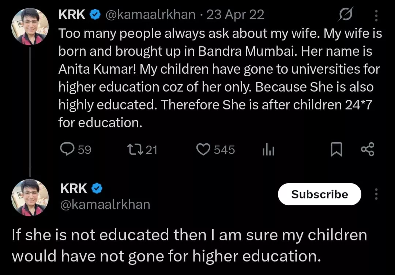Click the KRK display name on the first tweet
This screenshot has width=395, height=275.
(x=72, y=15)
